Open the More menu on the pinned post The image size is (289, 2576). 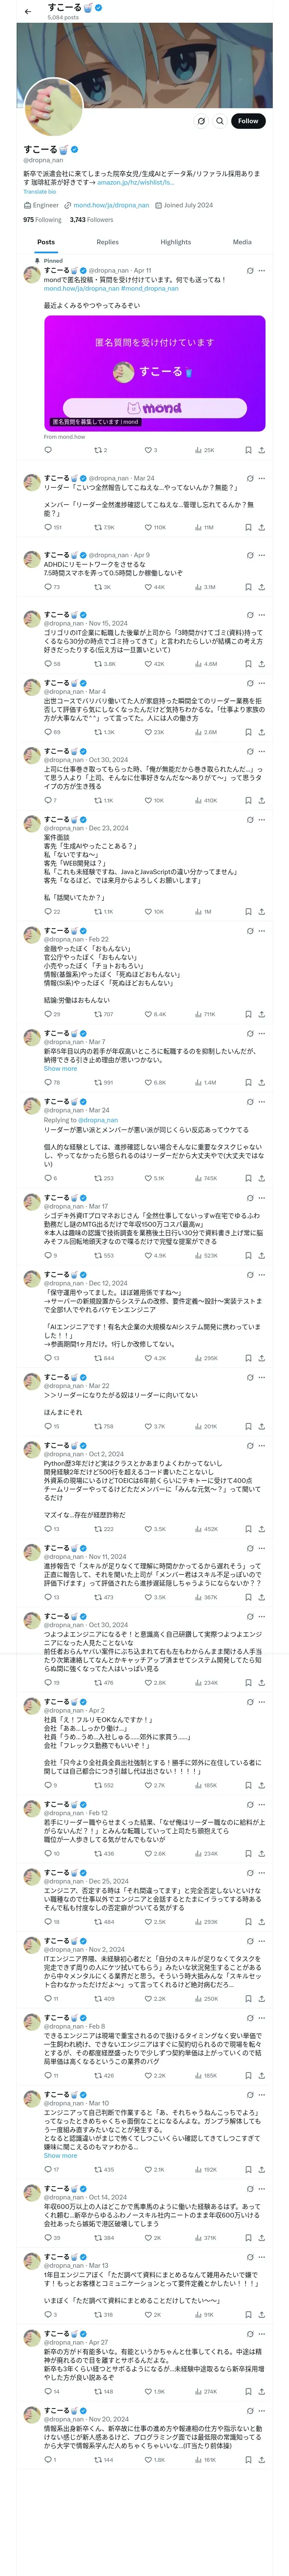[x=262, y=270]
